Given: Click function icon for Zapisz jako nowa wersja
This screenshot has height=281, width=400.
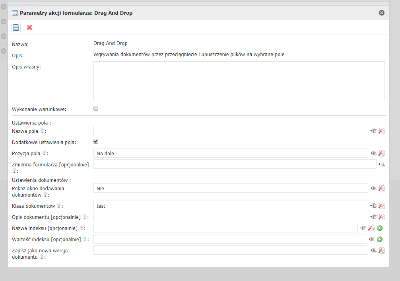Looking at the screenshot, I should click(x=382, y=250).
